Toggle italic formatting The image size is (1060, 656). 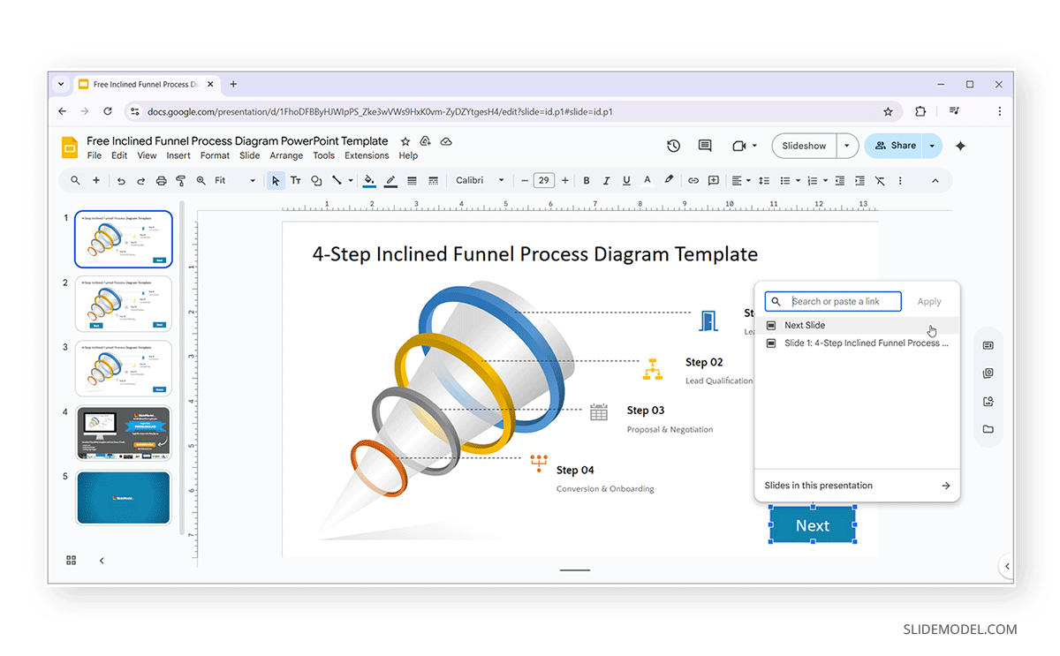click(x=606, y=180)
